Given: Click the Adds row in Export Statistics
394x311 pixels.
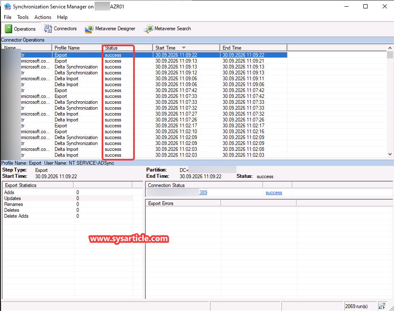Looking at the screenshot, I should (x=68, y=192).
